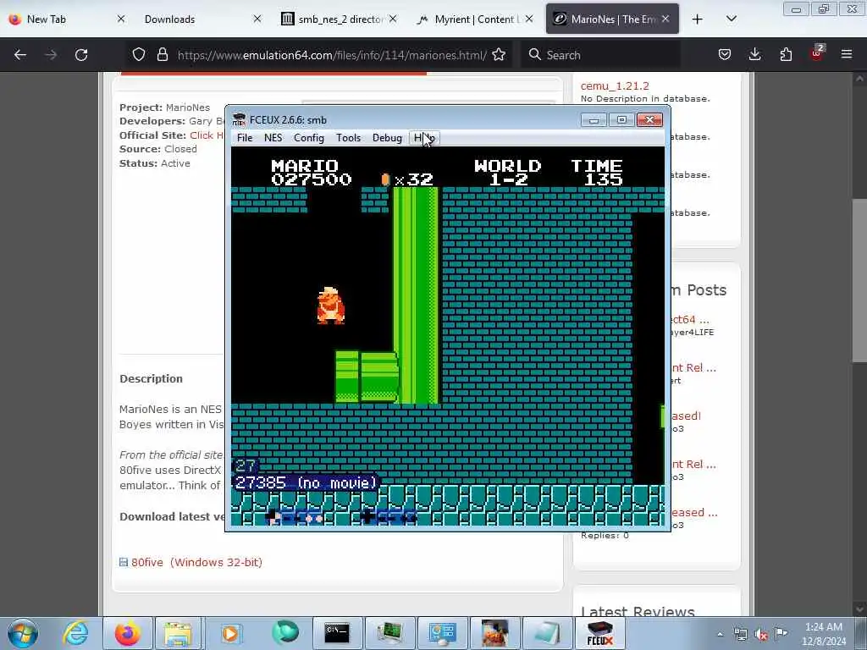Go forward in Firefox history
867x650 pixels.
[51, 55]
